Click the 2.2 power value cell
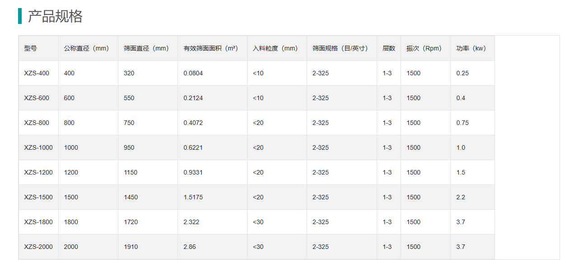This screenshot has height=276, width=566. tap(461, 197)
